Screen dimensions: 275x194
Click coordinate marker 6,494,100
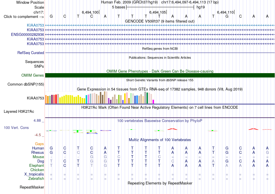click(90, 12)
